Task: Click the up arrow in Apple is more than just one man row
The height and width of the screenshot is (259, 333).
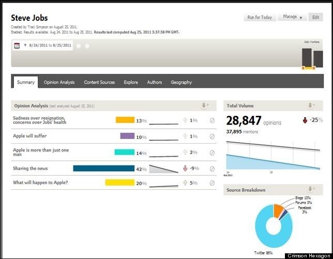Action: coord(185,152)
